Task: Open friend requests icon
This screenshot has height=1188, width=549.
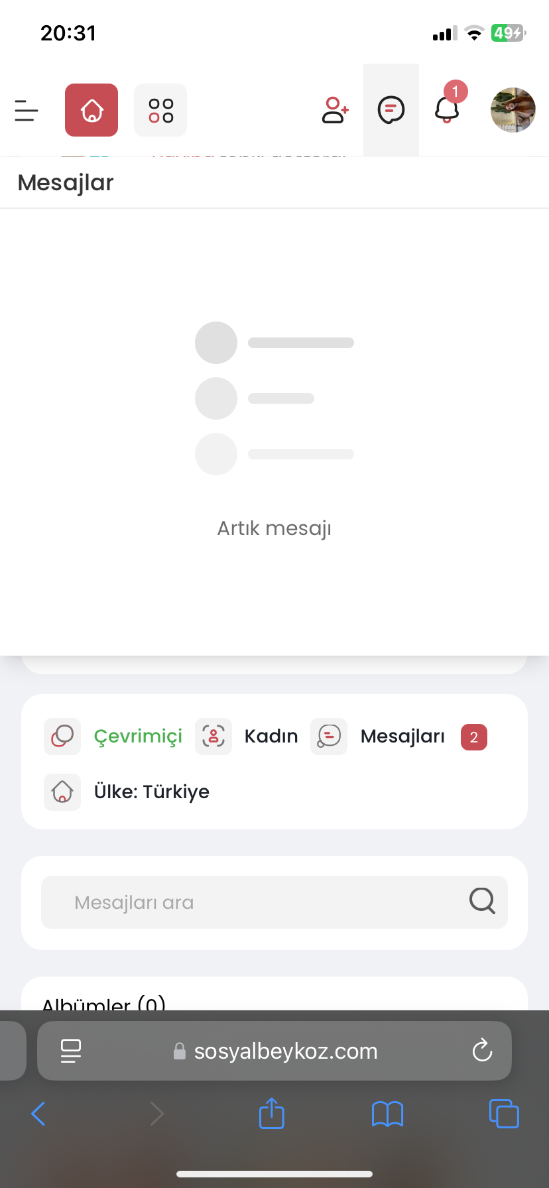Action: (x=335, y=110)
